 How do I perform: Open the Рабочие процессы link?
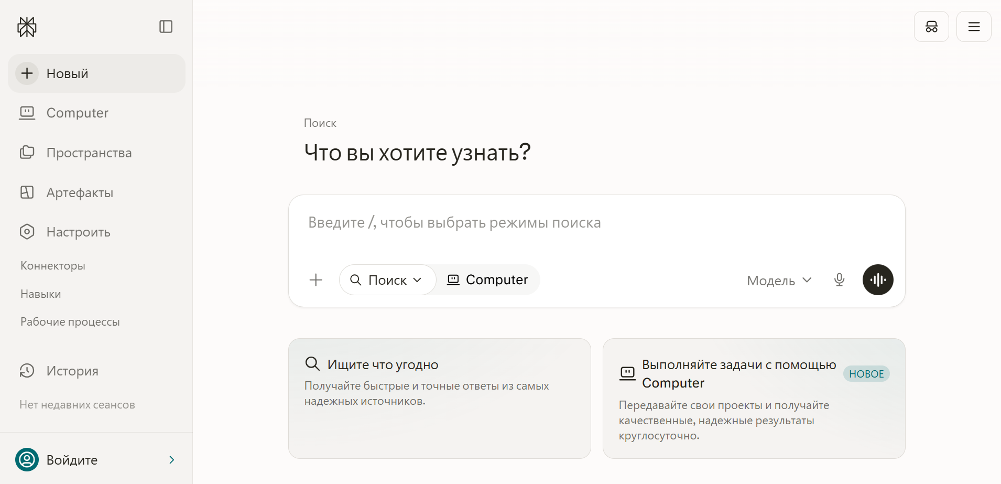point(70,322)
